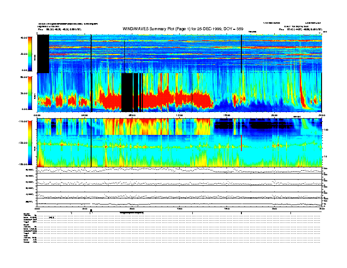Click the TNR color scale bar

[30, 143]
